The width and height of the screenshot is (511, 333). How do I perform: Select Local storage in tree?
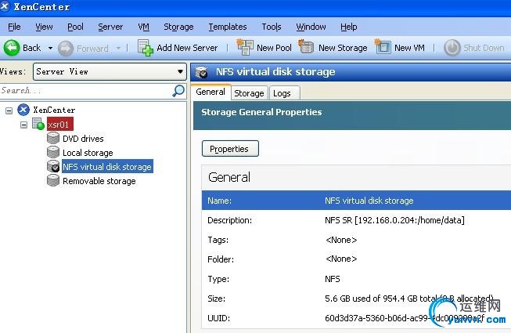(x=88, y=153)
